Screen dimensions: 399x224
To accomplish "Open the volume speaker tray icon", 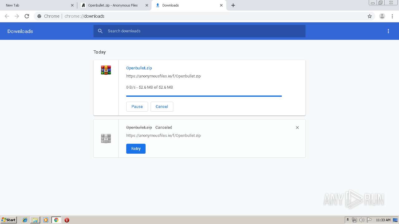I will coord(362,220).
